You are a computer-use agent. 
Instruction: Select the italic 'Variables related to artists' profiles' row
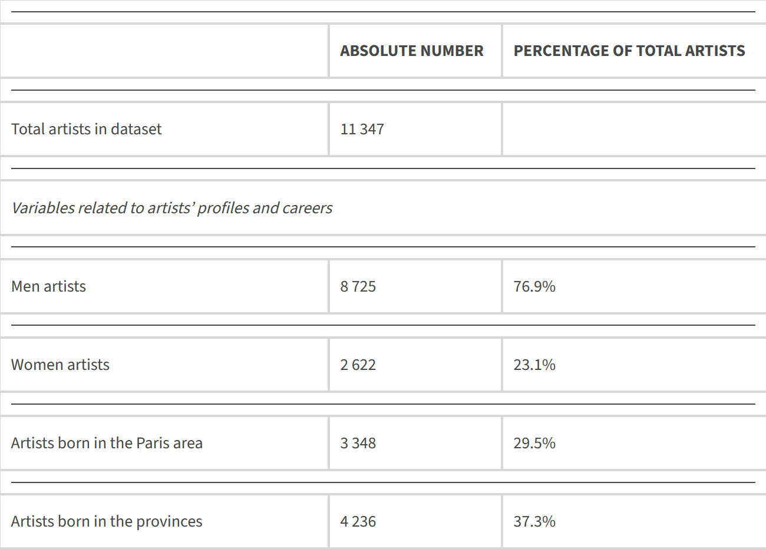[x=171, y=208]
